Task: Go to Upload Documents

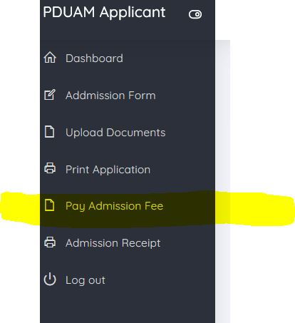Action: [x=115, y=133]
